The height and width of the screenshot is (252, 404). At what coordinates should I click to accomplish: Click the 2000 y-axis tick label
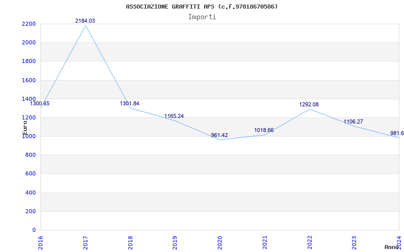tap(29, 43)
